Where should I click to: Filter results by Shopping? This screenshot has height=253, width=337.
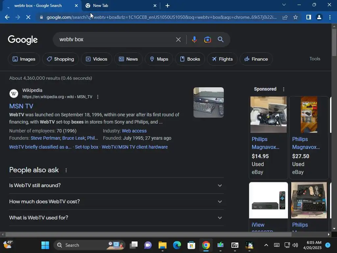coord(61,59)
